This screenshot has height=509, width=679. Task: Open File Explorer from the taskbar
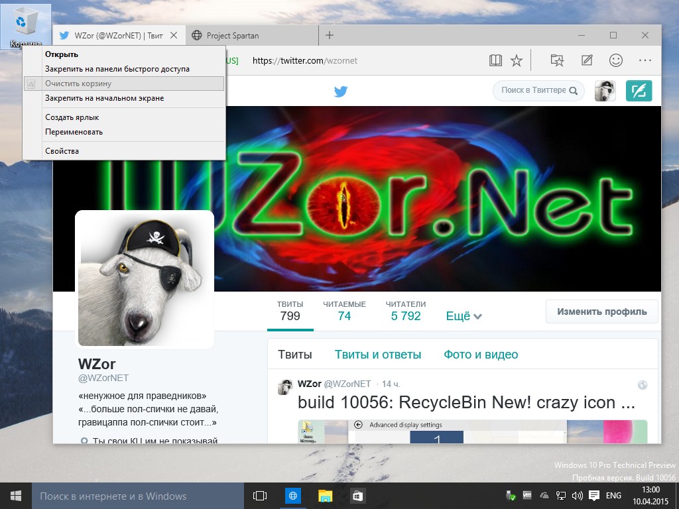pyautogui.click(x=325, y=496)
